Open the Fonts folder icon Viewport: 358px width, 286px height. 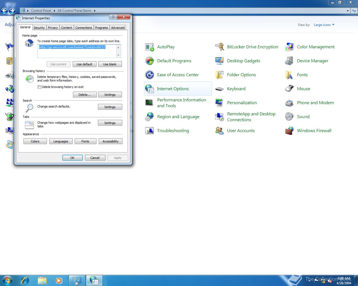[289, 75]
